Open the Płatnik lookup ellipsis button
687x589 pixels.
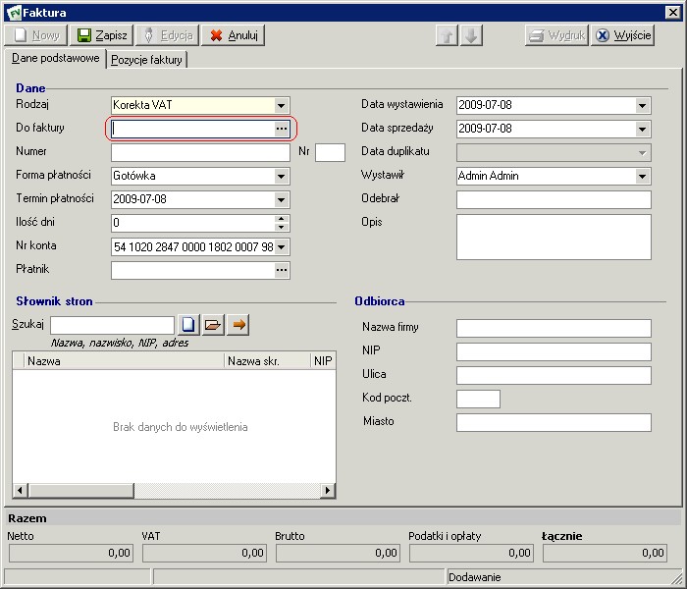coord(282,270)
